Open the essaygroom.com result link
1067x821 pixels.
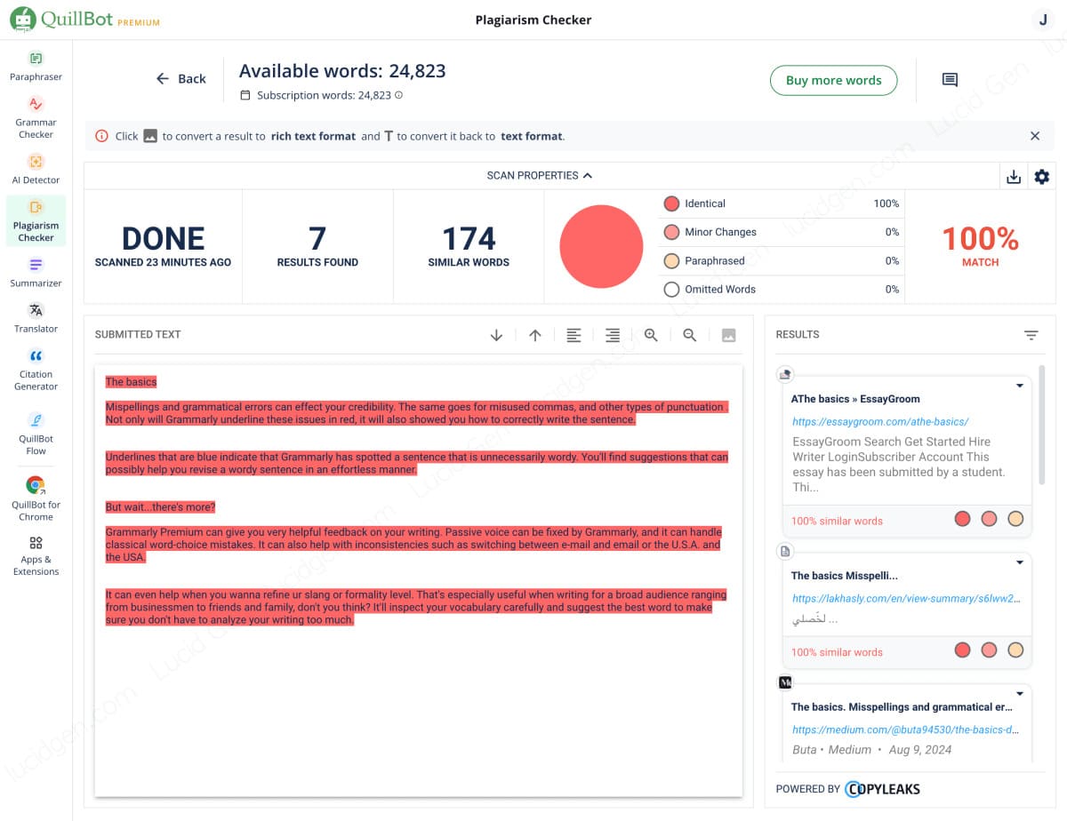(x=879, y=421)
